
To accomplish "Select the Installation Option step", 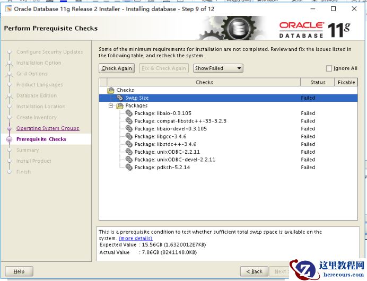I will (x=39, y=63).
